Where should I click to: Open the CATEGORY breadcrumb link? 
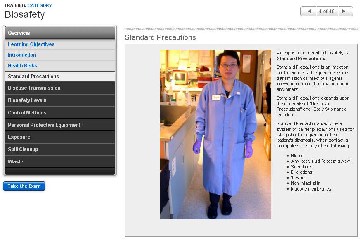click(40, 5)
